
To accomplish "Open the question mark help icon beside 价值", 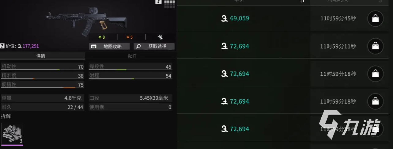I will click(x=2, y=46).
